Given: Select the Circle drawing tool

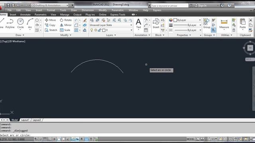Looking at the screenshot, I should point(20,23).
